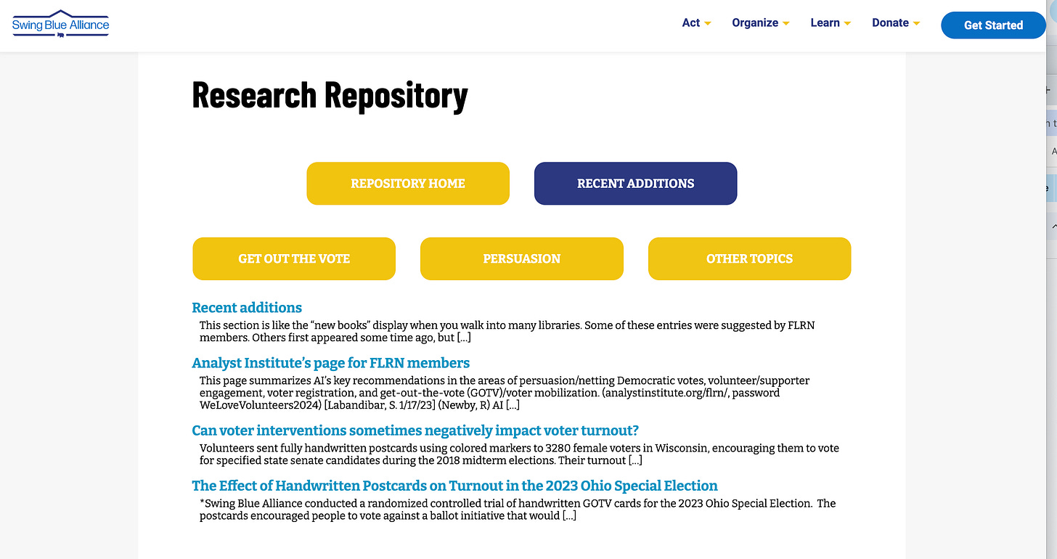This screenshot has width=1057, height=559.
Task: Expand the Learn menu dropdown
Action: tap(830, 23)
